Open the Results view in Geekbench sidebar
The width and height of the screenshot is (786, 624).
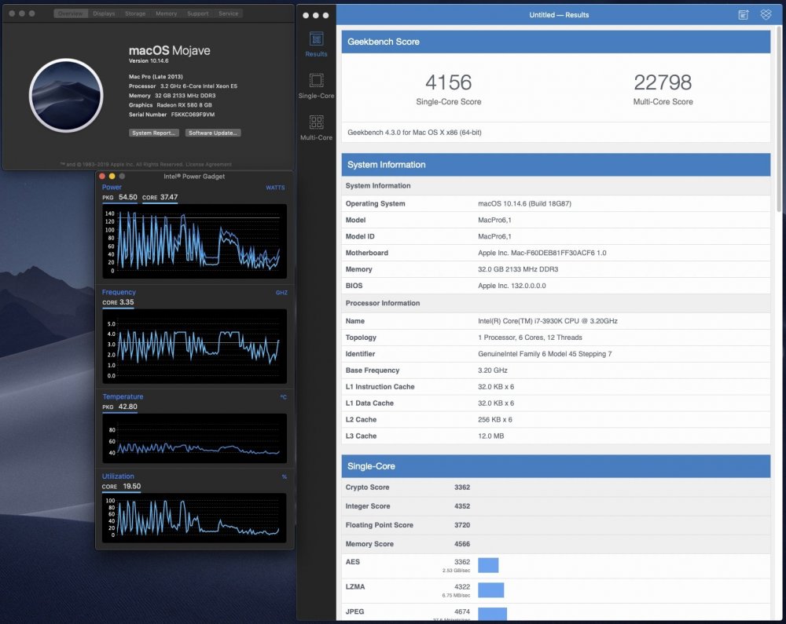(x=316, y=45)
